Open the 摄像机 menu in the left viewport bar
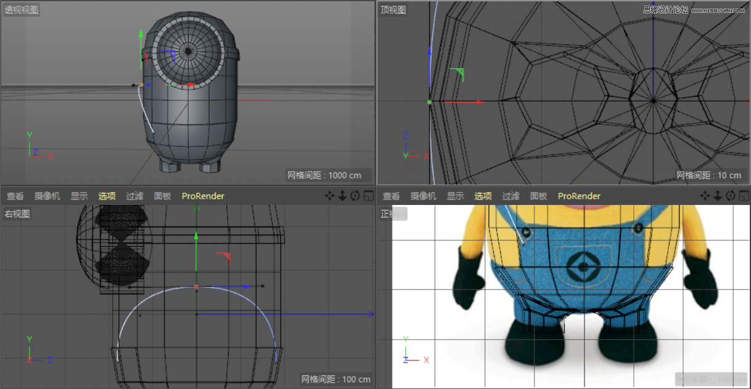Image resolution: width=751 pixels, height=389 pixels. click(x=47, y=196)
